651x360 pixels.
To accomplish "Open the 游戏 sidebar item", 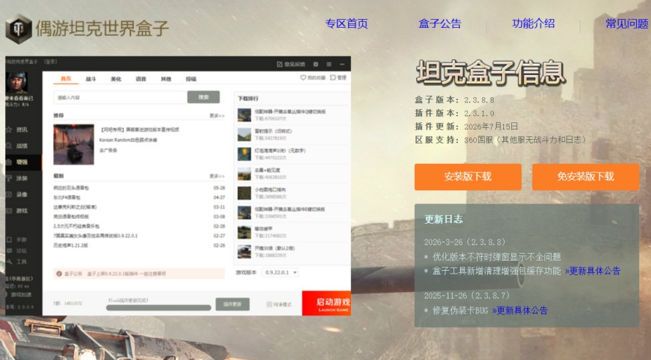I will click(18, 211).
